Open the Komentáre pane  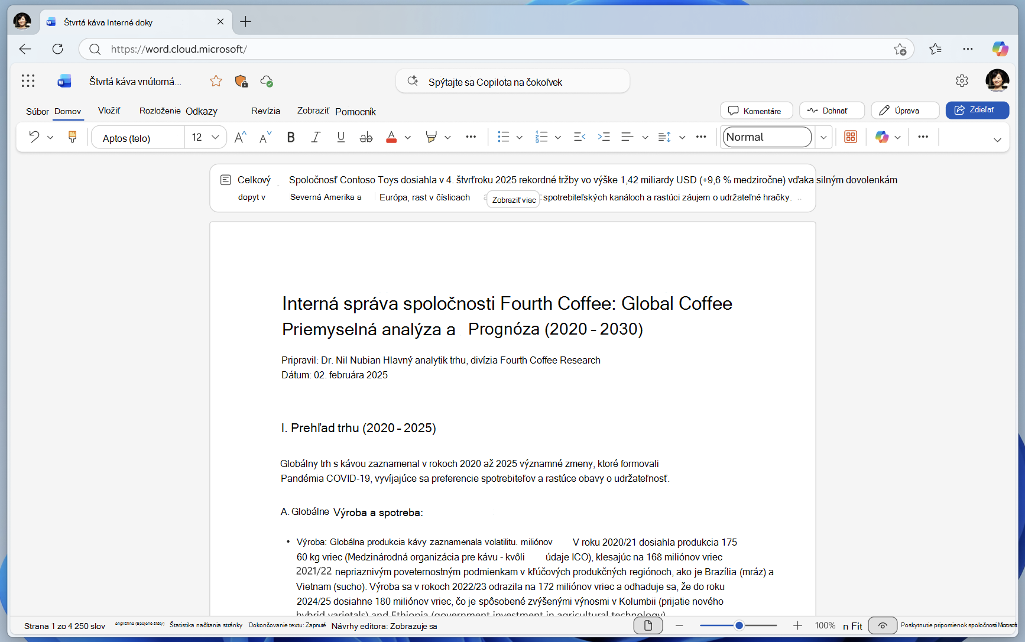tap(756, 111)
